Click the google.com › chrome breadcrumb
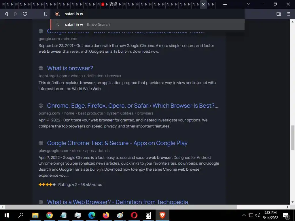Viewport: 295px width, 221px height. pyautogui.click(x=58, y=39)
